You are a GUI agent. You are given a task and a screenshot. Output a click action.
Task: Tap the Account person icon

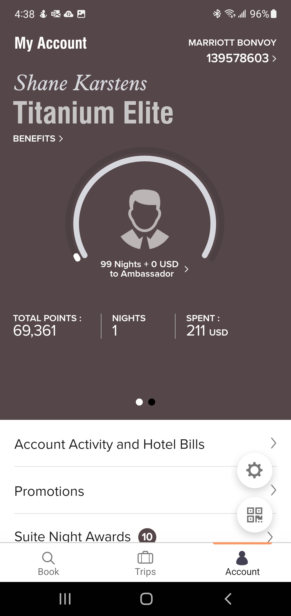pos(242,558)
